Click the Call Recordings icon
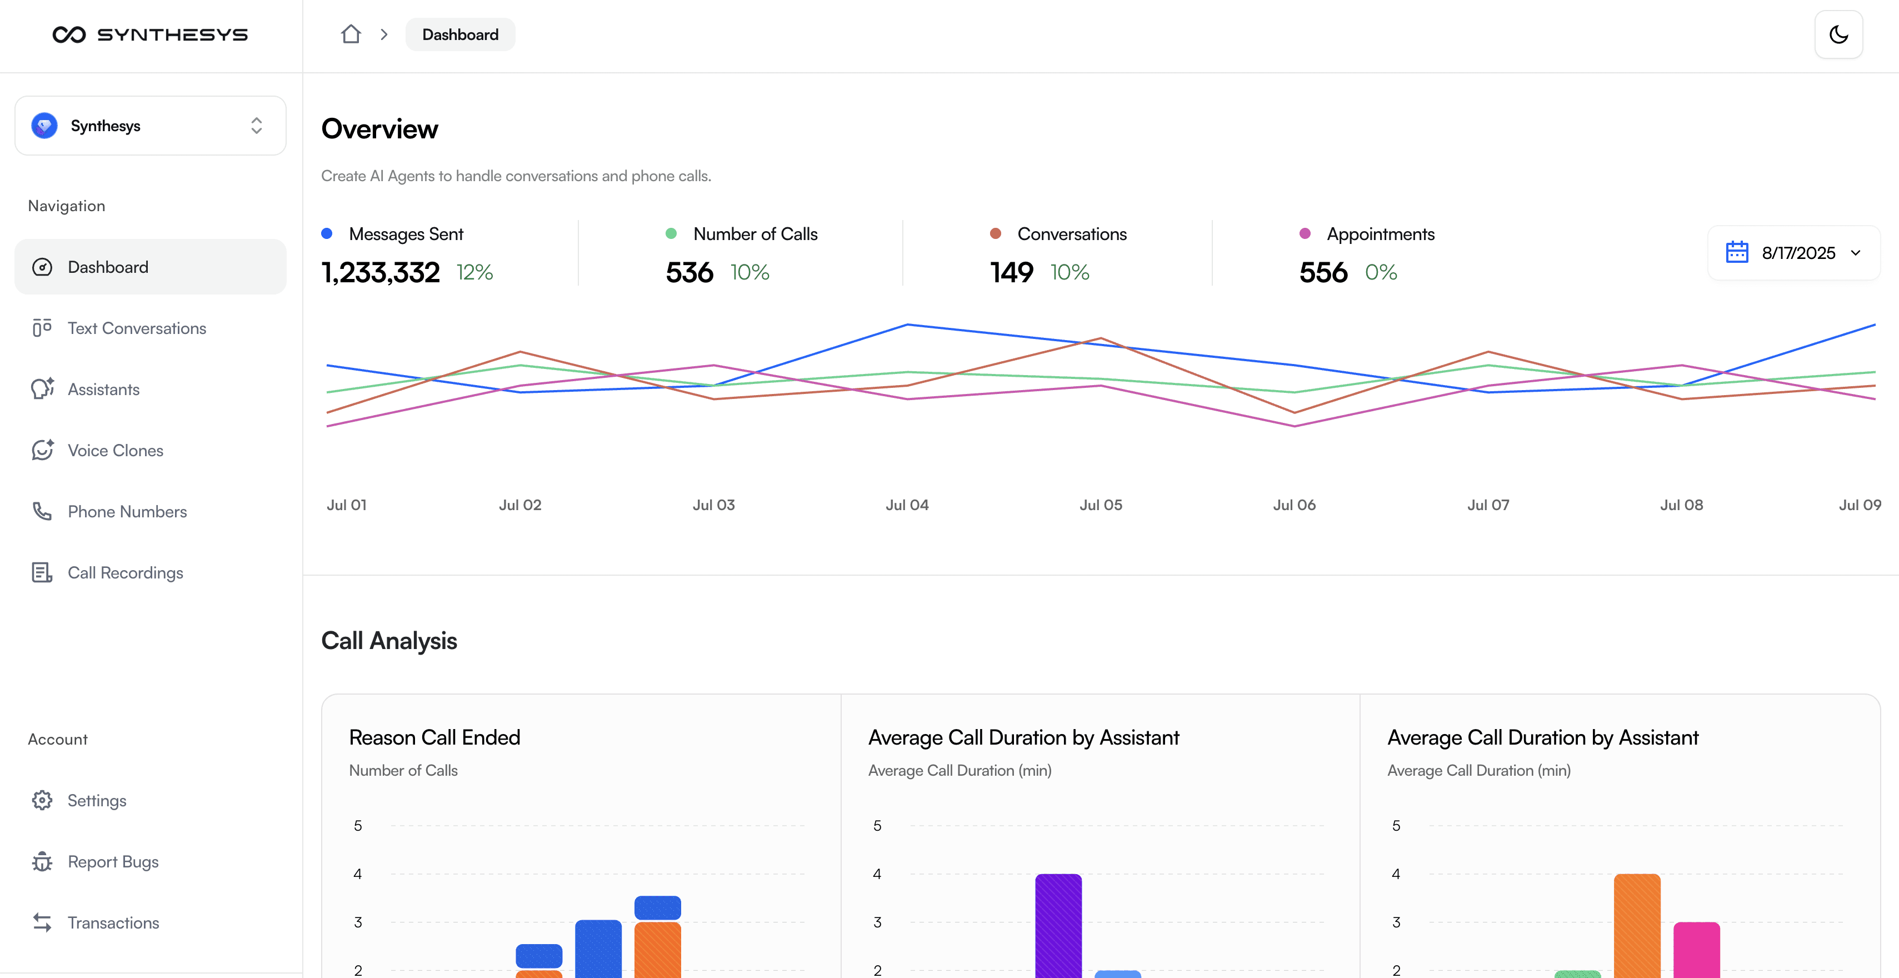Screen dimensions: 1899x978 tap(42, 572)
